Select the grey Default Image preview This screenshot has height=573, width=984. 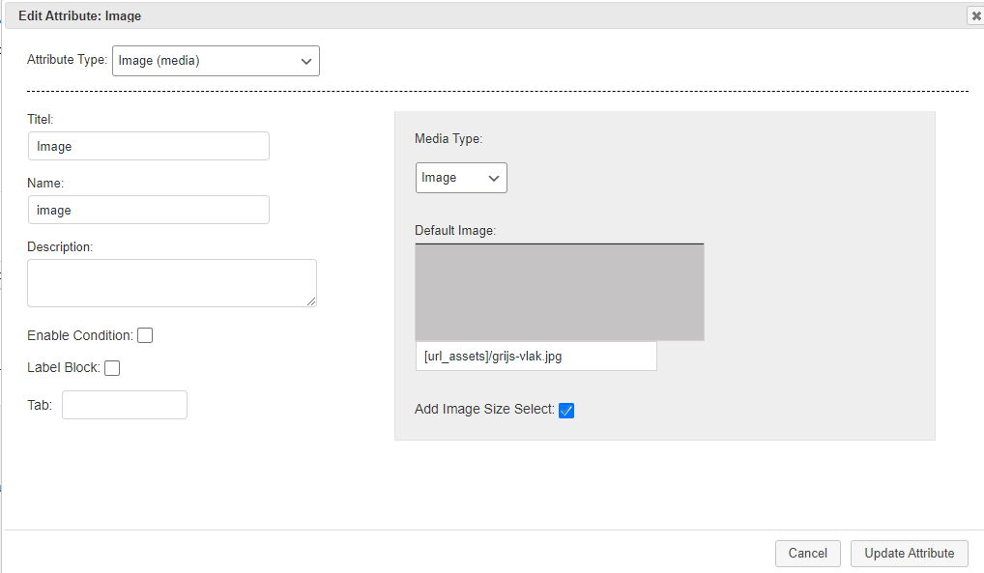559,293
